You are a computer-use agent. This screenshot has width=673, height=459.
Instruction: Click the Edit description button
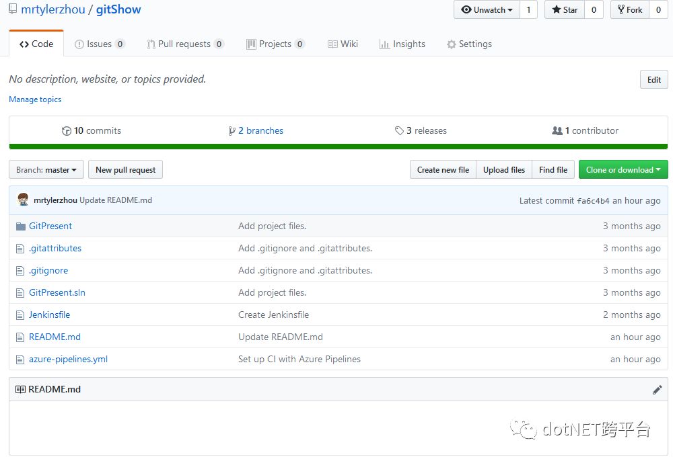(653, 80)
